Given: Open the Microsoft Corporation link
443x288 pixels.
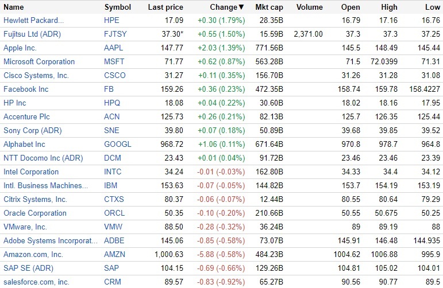Looking at the screenshot, I should coord(39,62).
